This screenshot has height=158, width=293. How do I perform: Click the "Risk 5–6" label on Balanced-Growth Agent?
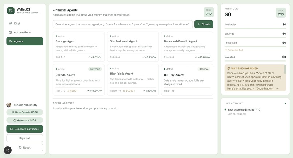(169, 57)
